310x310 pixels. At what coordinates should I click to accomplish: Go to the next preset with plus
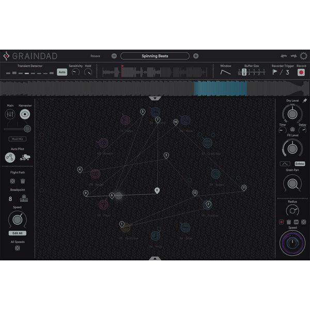pyautogui.click(x=196, y=56)
